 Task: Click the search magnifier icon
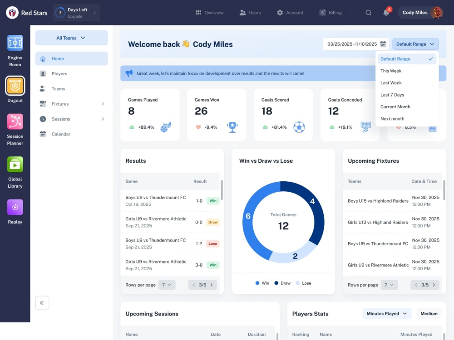pos(368,13)
